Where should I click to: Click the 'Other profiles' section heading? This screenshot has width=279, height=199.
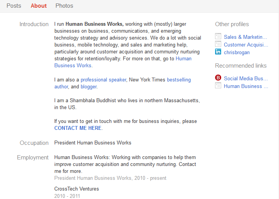pos(232,24)
